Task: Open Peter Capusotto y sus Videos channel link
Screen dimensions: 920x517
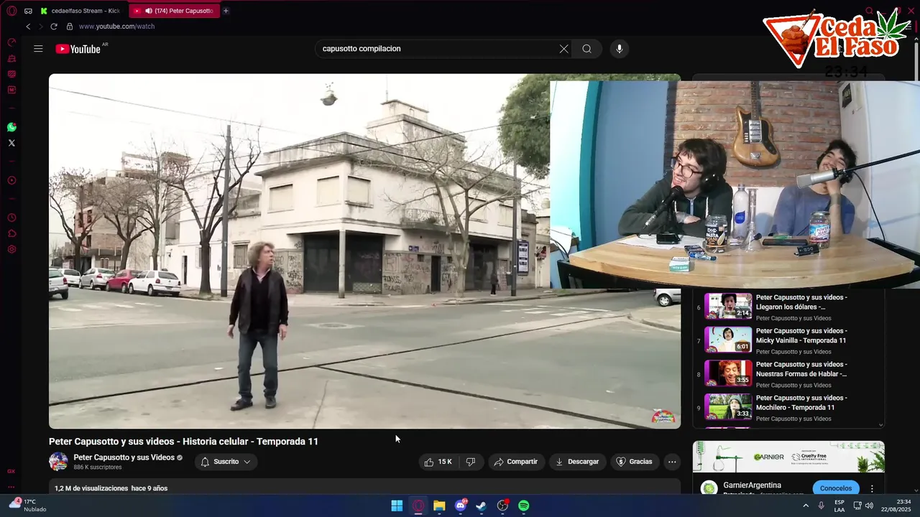Action: point(124,457)
